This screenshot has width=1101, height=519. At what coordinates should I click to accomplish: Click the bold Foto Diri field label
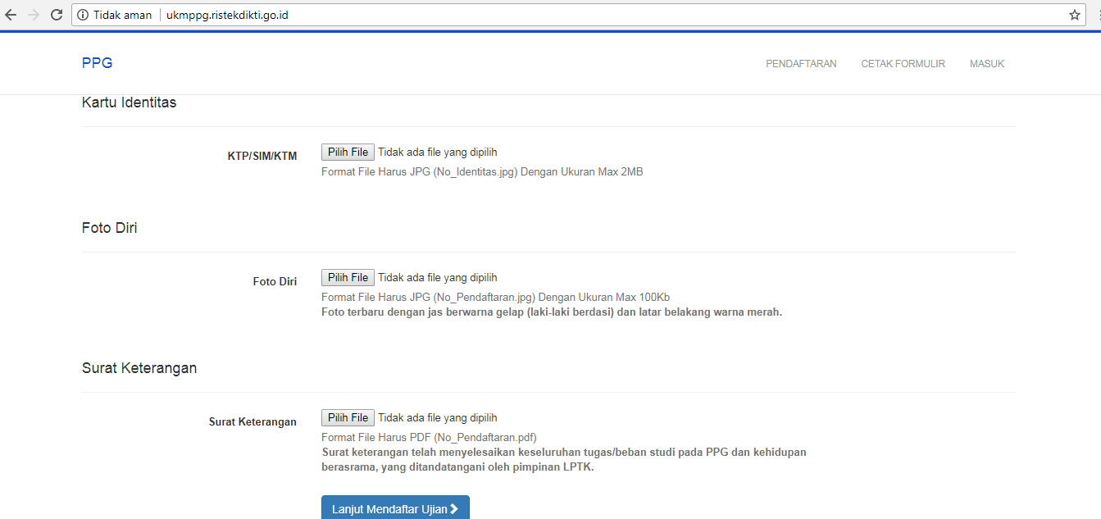tap(275, 281)
